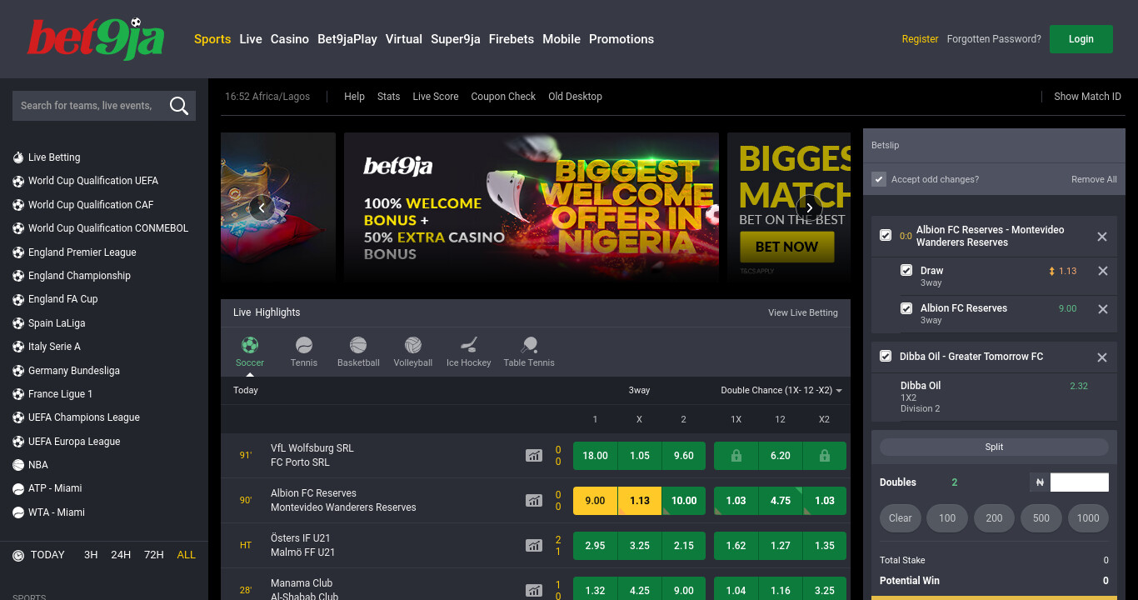The image size is (1138, 600).
Task: Uncheck the Draw 3way selection checkbox
Action: tap(906, 270)
